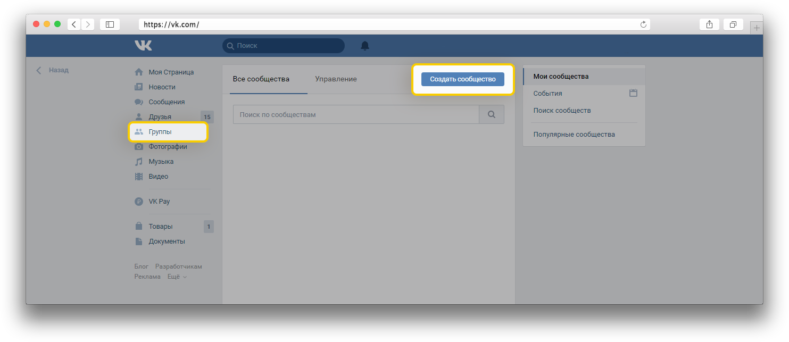
Task: Open Safari share button
Action: pyautogui.click(x=709, y=24)
